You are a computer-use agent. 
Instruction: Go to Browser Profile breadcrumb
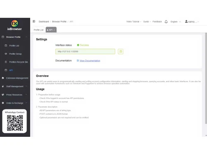coord(59,21)
